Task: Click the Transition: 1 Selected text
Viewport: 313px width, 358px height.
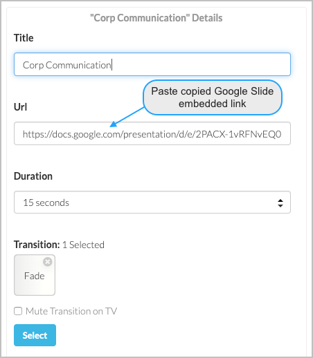Action: click(x=59, y=245)
